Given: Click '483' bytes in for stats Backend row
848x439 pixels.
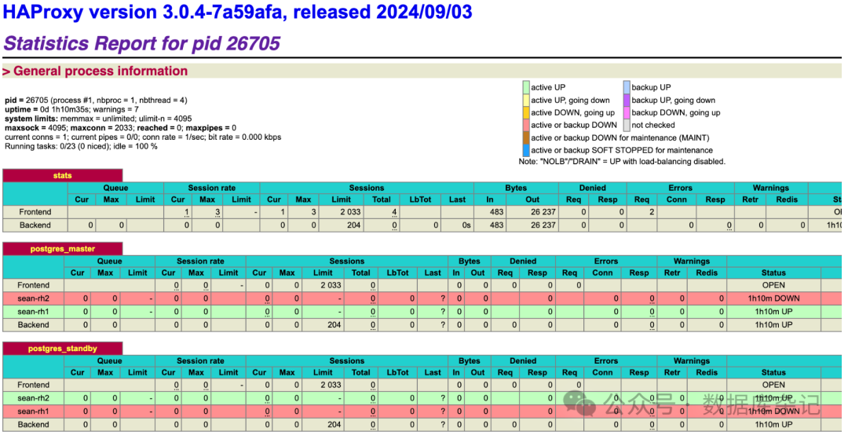Looking at the screenshot, I should 496,225.
